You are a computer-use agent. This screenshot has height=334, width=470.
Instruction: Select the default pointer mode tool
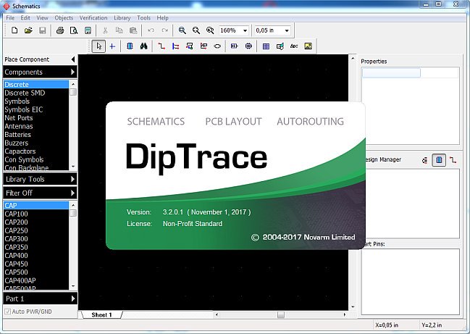(x=98, y=46)
